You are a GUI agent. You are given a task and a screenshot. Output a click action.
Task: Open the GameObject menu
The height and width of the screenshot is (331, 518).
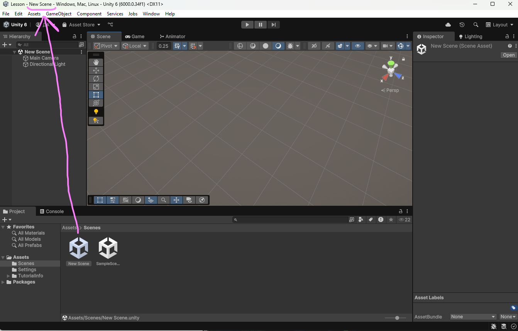59,13
